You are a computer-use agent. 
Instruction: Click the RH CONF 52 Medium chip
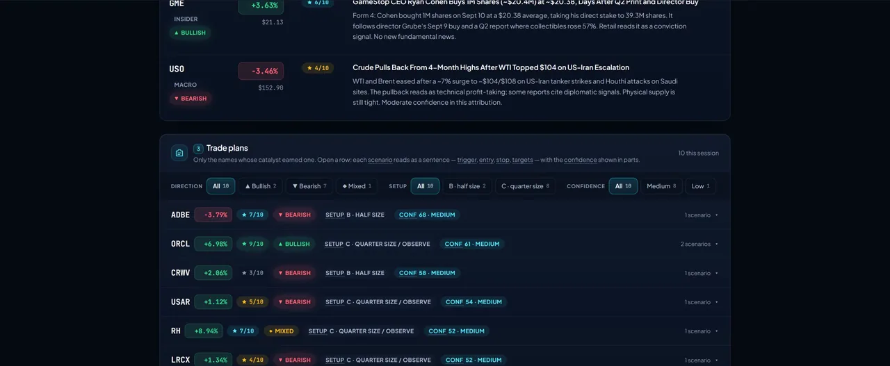(457, 331)
